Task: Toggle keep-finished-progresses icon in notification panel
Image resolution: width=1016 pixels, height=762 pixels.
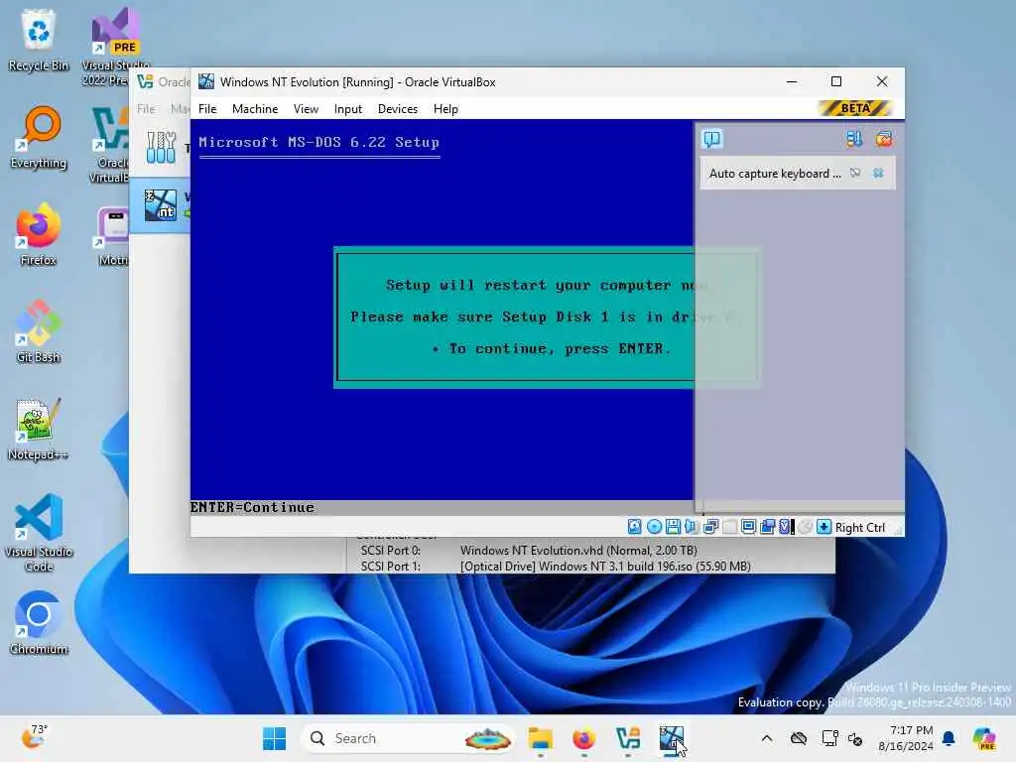Action: click(x=853, y=139)
